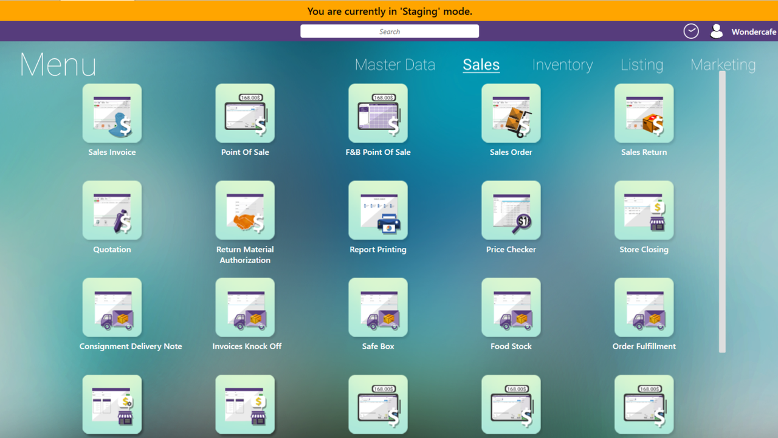Launch the Report Printing icon
Viewport: 778px width, 438px height.
tap(378, 210)
